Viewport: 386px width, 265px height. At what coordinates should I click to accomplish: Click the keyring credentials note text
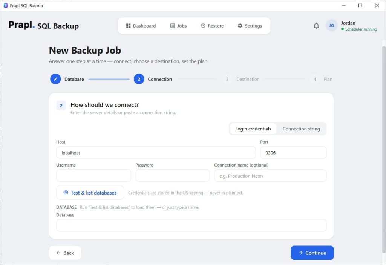(185, 193)
